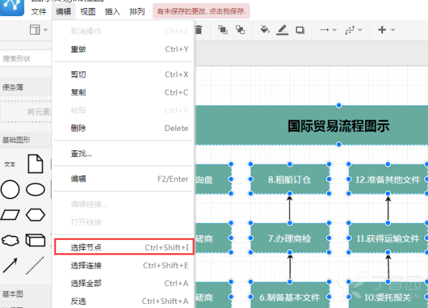Click the send to back icon
428x308 pixels.
(x=240, y=30)
